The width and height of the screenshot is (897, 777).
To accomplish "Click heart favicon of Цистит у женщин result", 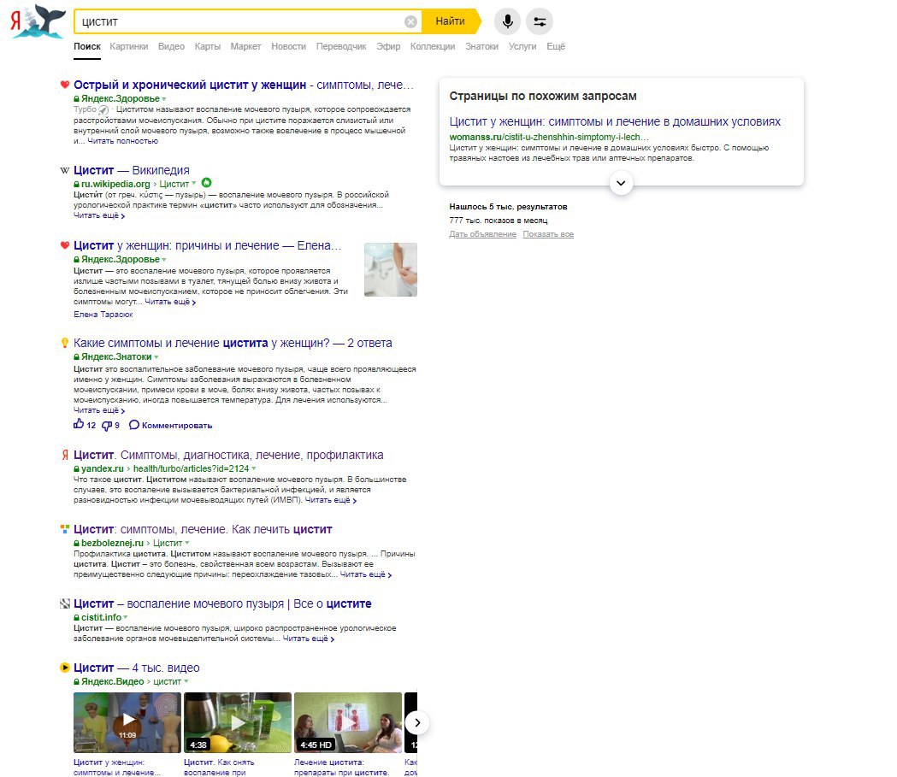I will pyautogui.click(x=65, y=245).
